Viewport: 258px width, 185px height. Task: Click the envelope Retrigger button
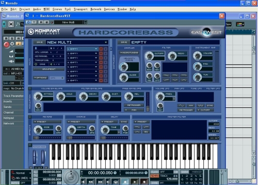point(134,105)
